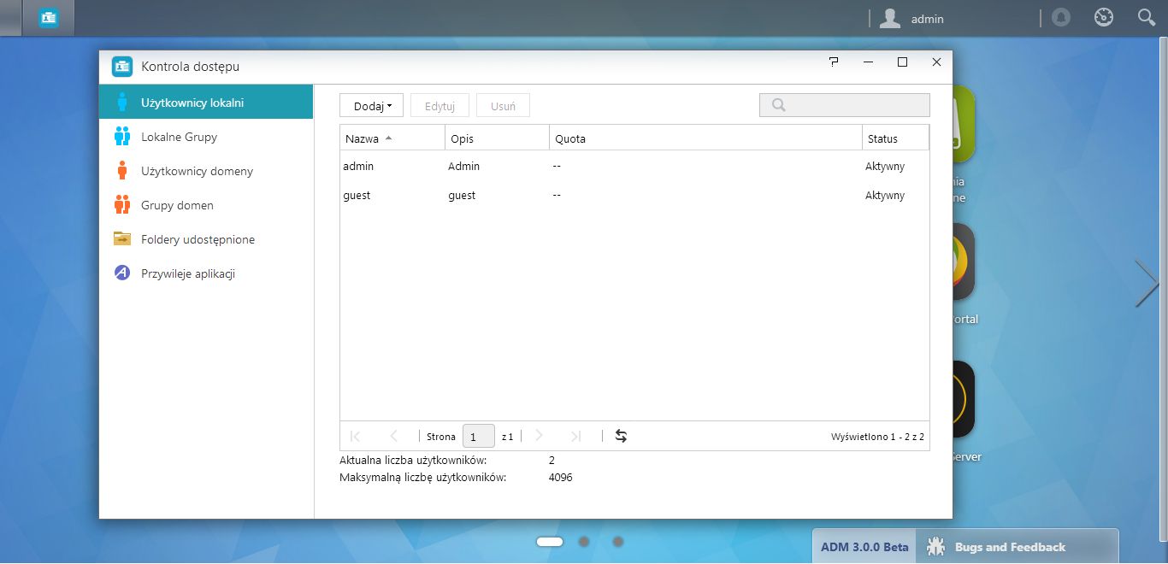Select Użytkownicy lokalni in sidebar
The image size is (1168, 564).
[x=206, y=103]
